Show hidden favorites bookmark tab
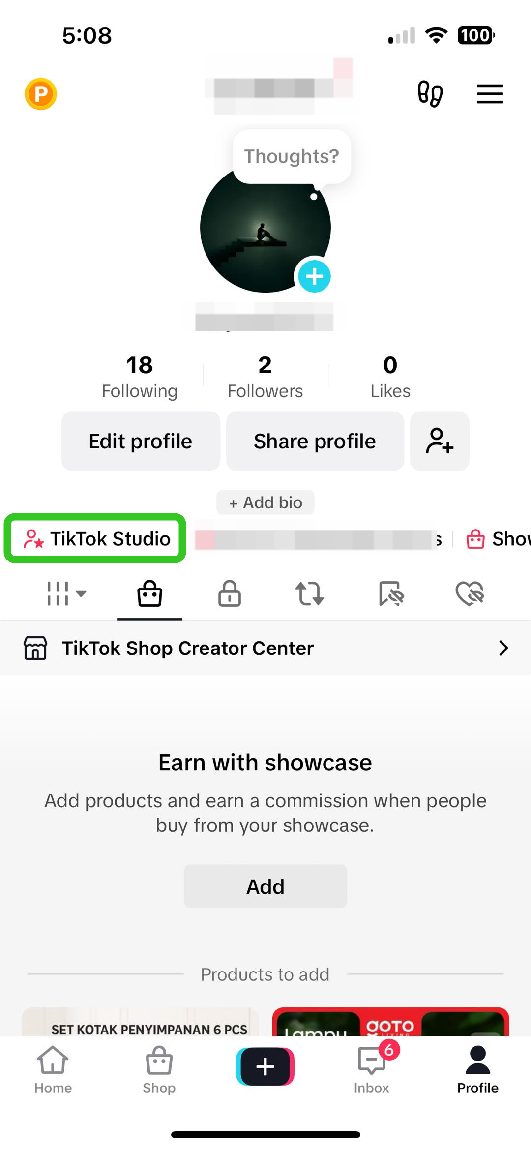This screenshot has height=1149, width=531. [391, 593]
